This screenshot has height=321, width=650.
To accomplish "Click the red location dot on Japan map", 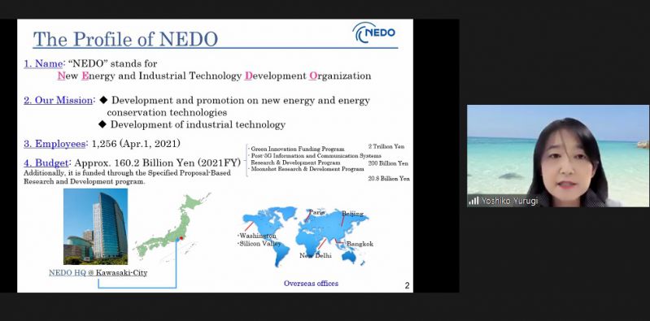I will (181, 238).
